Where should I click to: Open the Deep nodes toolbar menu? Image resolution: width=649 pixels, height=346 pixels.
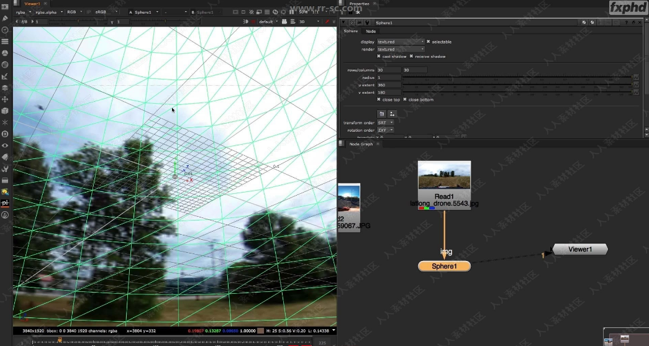(x=5, y=134)
